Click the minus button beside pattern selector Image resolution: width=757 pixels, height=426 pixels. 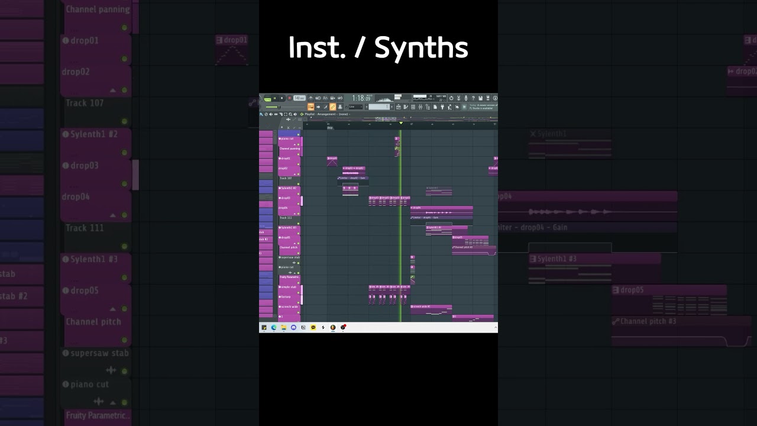[367, 106]
